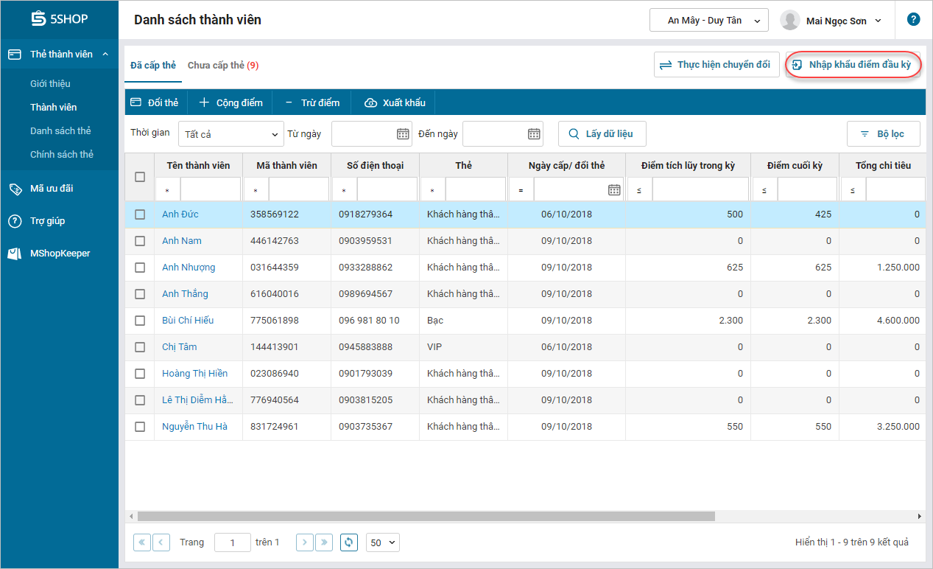This screenshot has height=569, width=933.
Task: Collapse the Thẻ thành viên sidebar section
Action: point(105,55)
